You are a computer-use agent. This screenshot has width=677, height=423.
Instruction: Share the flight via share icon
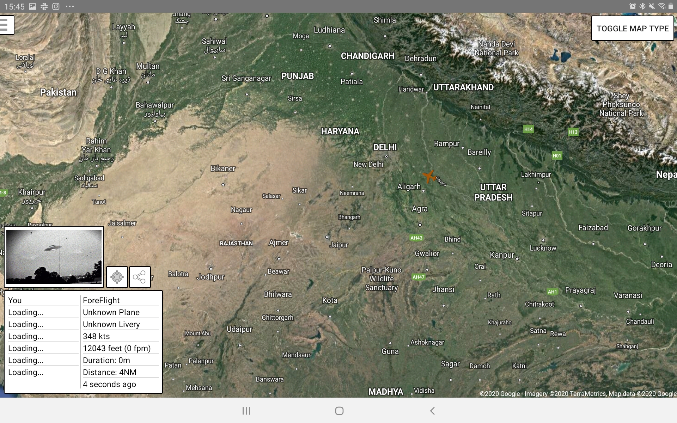[140, 277]
